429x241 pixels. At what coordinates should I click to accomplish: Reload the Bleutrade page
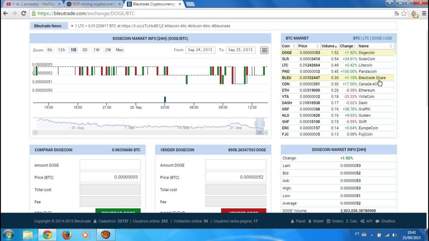[x=23, y=13]
